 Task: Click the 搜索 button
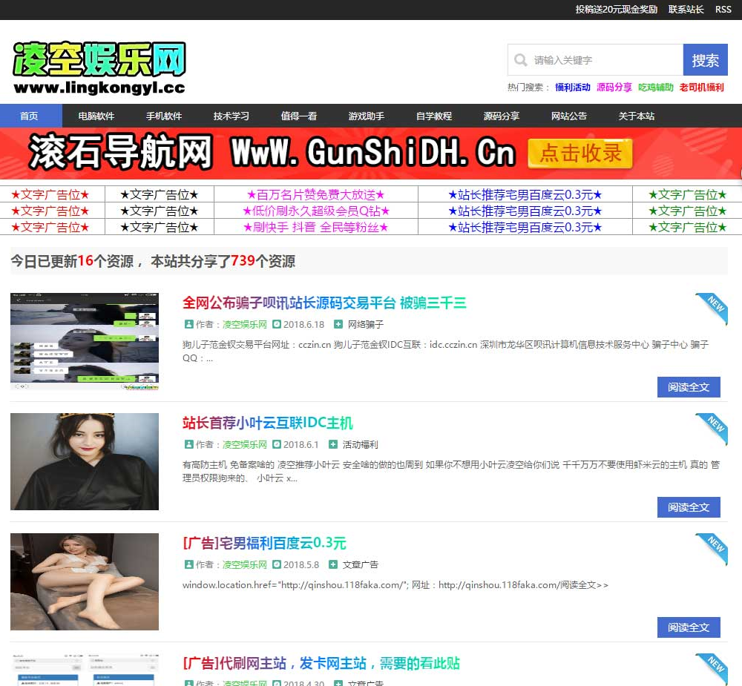(705, 60)
